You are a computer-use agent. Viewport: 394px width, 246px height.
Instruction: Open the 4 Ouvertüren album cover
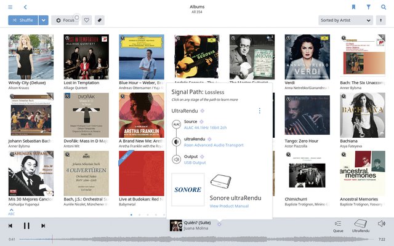click(86, 173)
